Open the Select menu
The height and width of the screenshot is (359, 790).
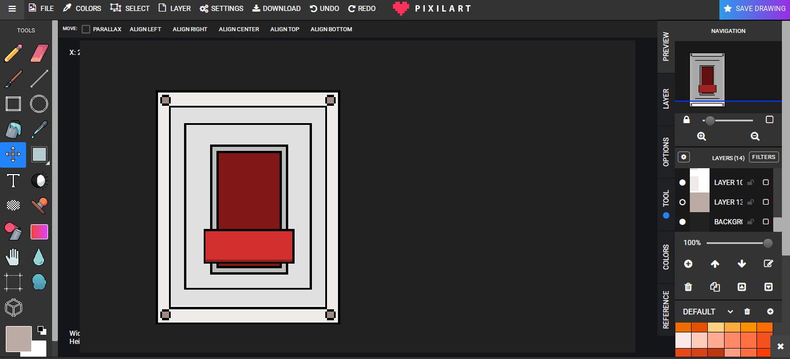(x=130, y=9)
